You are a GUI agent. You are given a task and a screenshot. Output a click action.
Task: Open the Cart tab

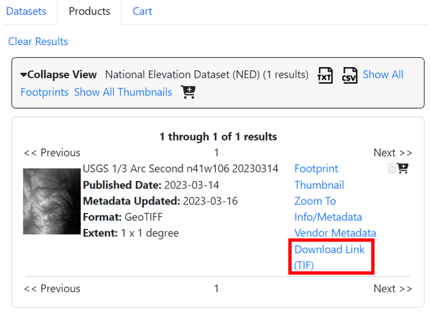pyautogui.click(x=142, y=12)
